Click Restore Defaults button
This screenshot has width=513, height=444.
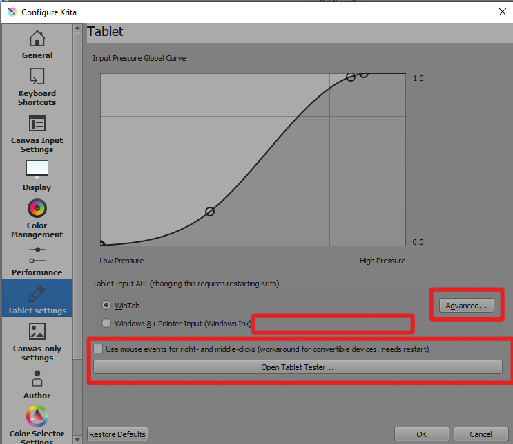click(117, 434)
